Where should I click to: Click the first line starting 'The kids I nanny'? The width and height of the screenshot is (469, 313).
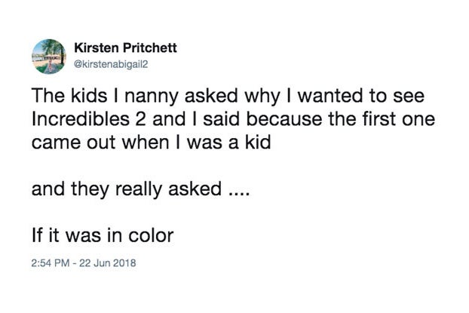click(x=228, y=97)
